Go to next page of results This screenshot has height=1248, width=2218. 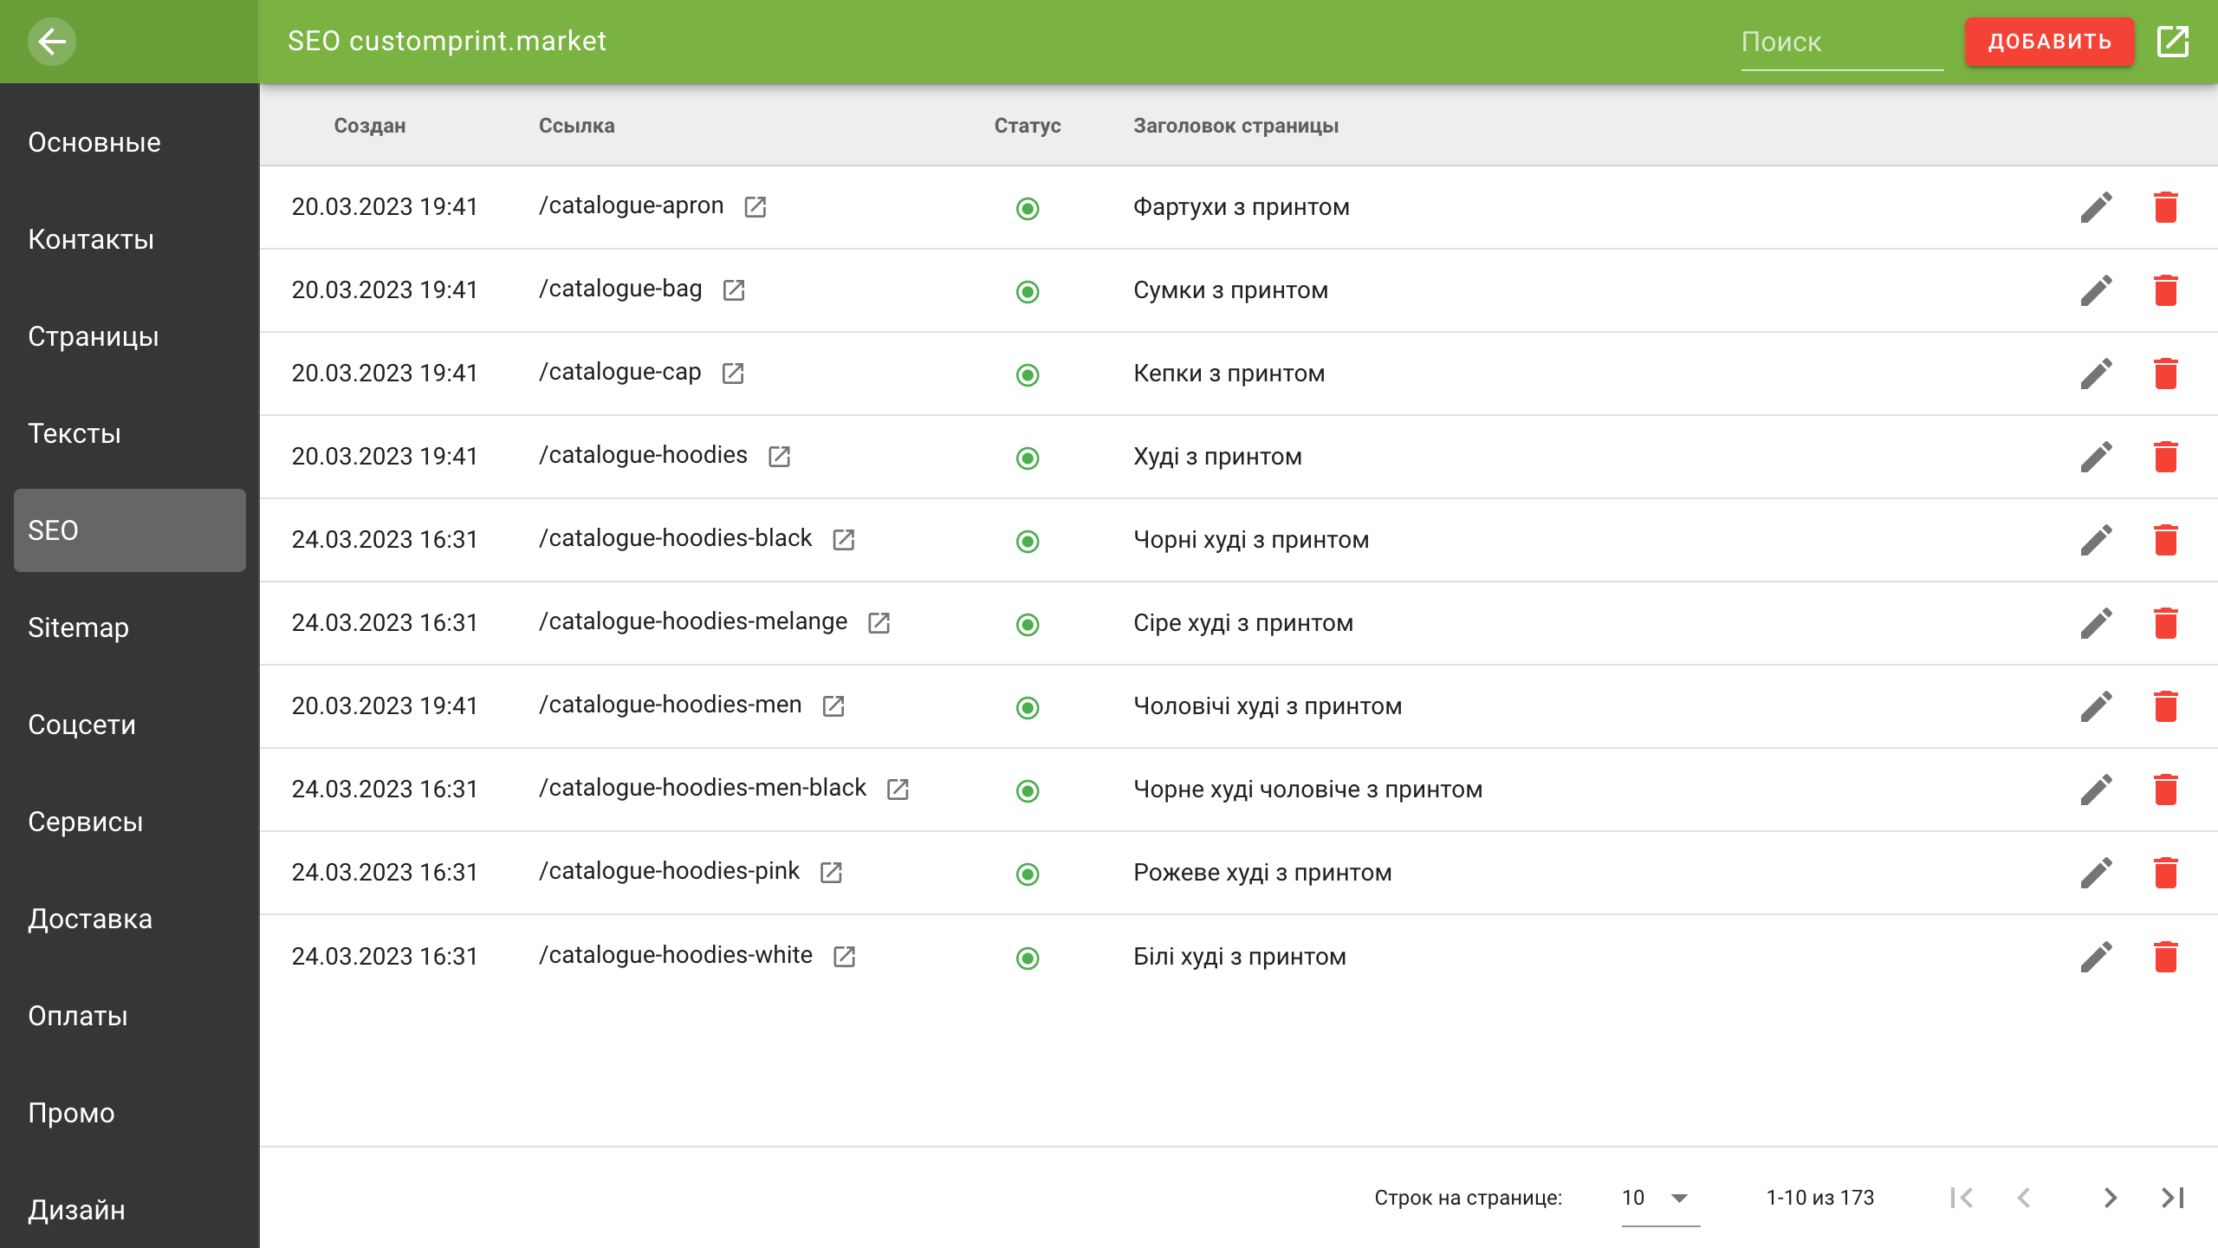point(2111,1198)
